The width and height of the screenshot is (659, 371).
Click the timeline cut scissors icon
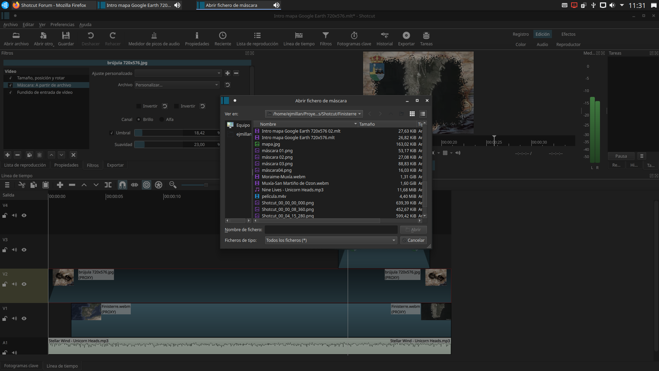click(x=22, y=185)
